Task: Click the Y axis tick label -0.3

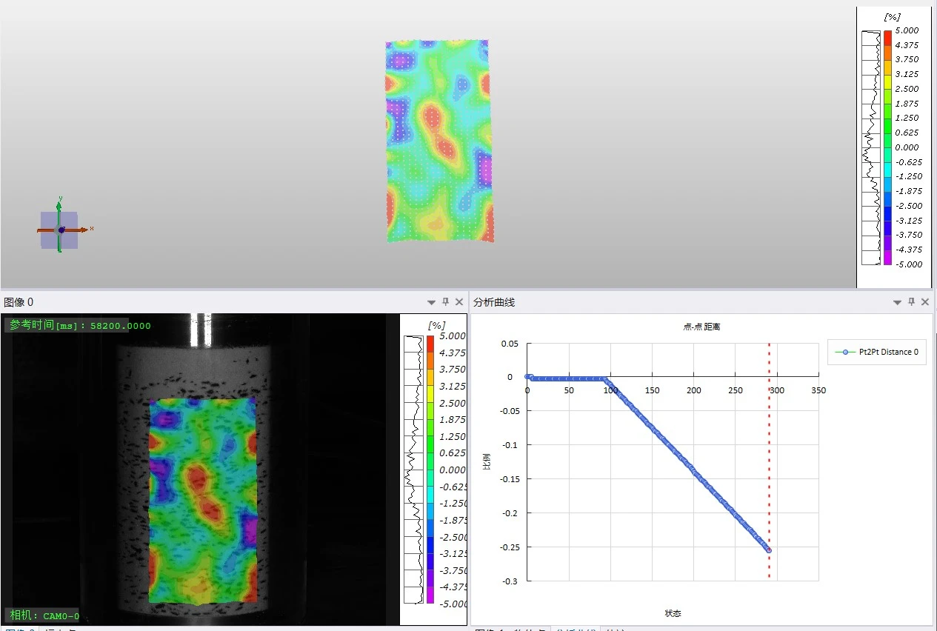Action: [511, 581]
